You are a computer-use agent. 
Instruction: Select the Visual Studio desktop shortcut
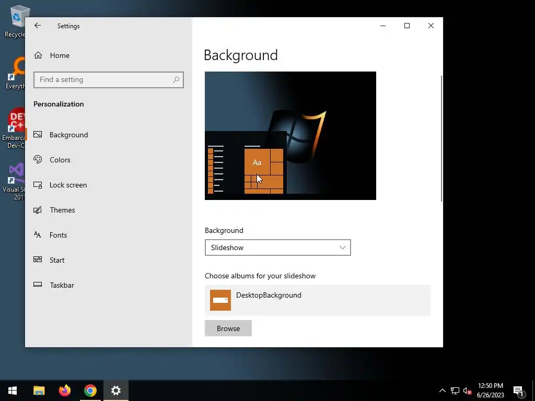coord(14,182)
